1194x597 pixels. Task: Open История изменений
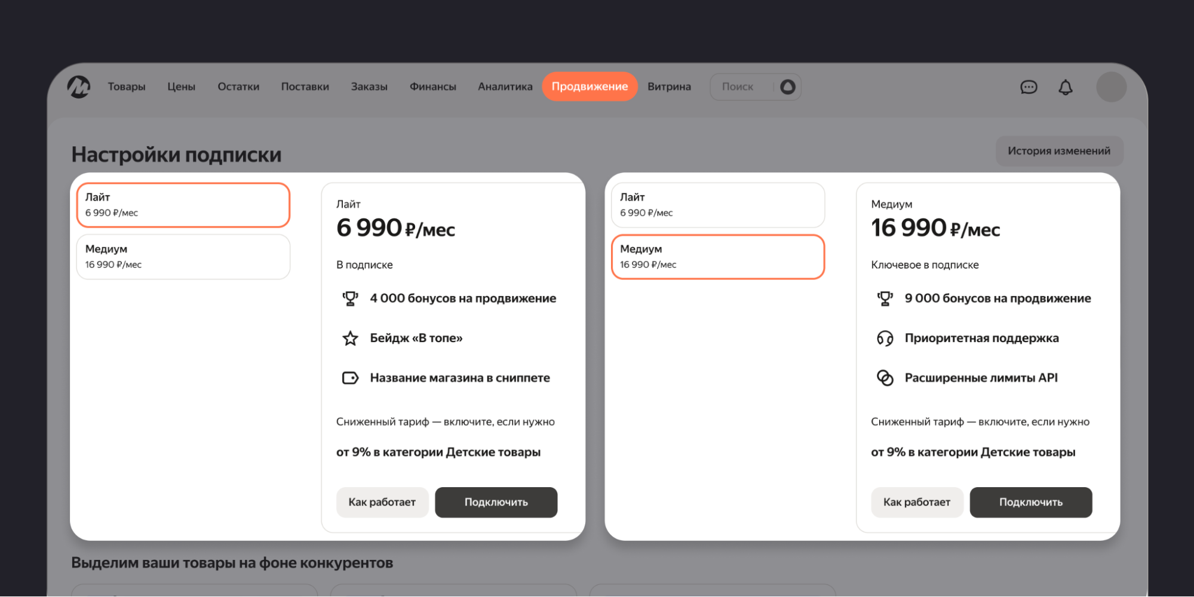pos(1058,151)
